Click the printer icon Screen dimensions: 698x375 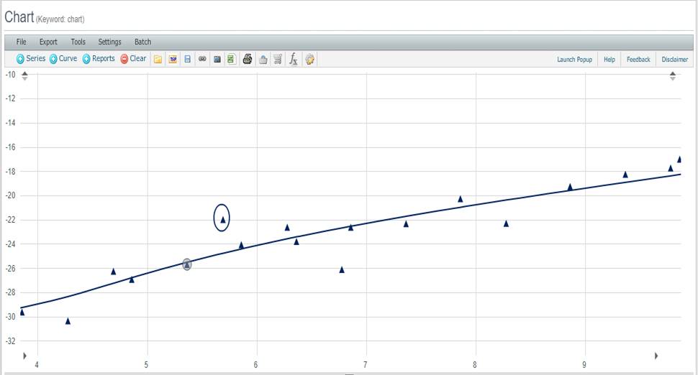(x=248, y=60)
